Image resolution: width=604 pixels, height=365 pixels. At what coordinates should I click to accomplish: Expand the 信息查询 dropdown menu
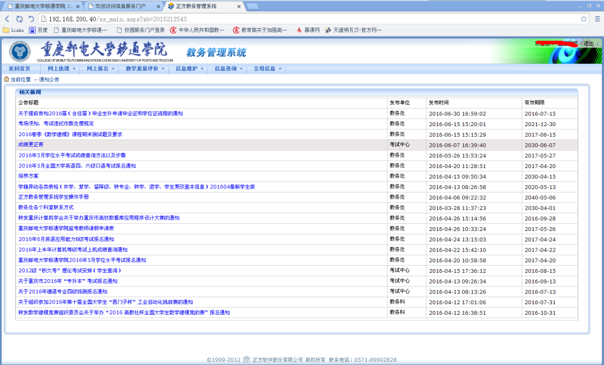[229, 69]
